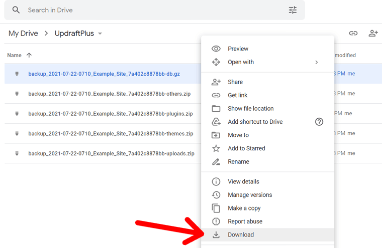Choose Preview from context menu
This screenshot has height=248, width=382.
tap(267, 49)
